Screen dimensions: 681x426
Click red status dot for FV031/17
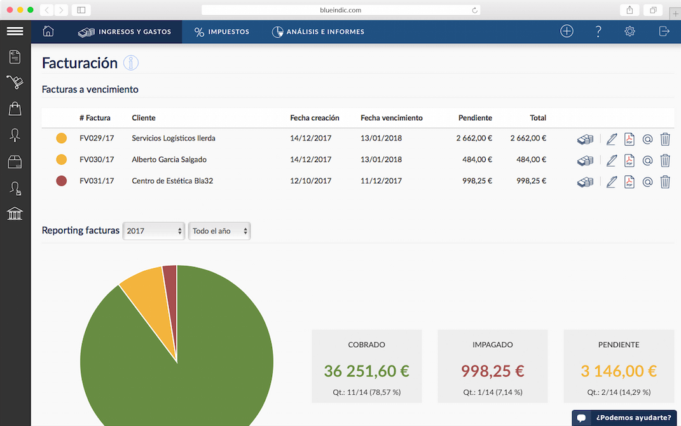pos(62,181)
